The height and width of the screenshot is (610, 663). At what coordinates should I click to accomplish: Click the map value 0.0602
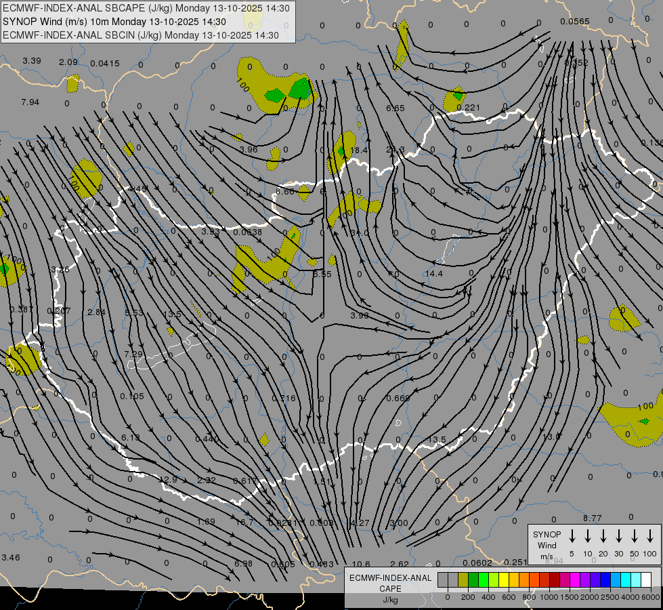coord(477,563)
